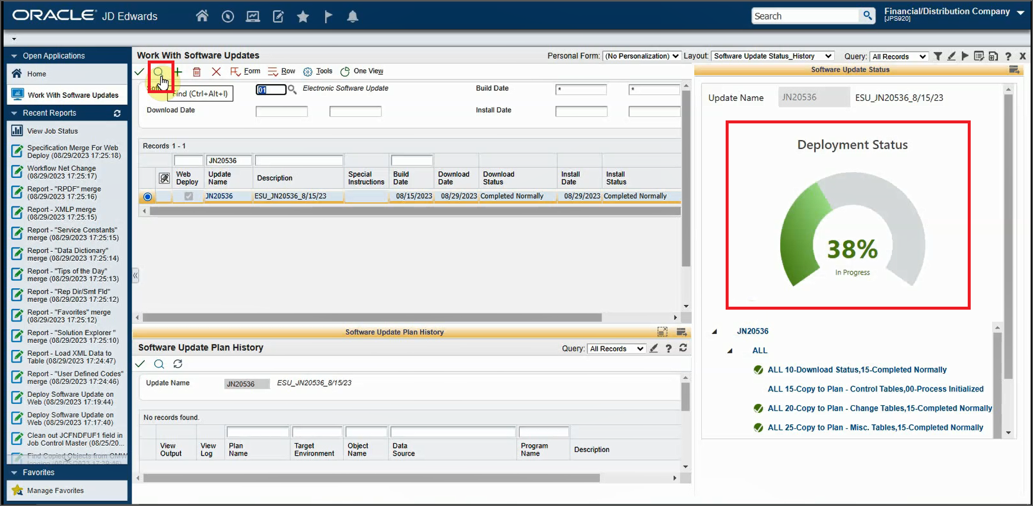
Task: Click the Software Update Status panel menu icon
Action: pos(1015,70)
